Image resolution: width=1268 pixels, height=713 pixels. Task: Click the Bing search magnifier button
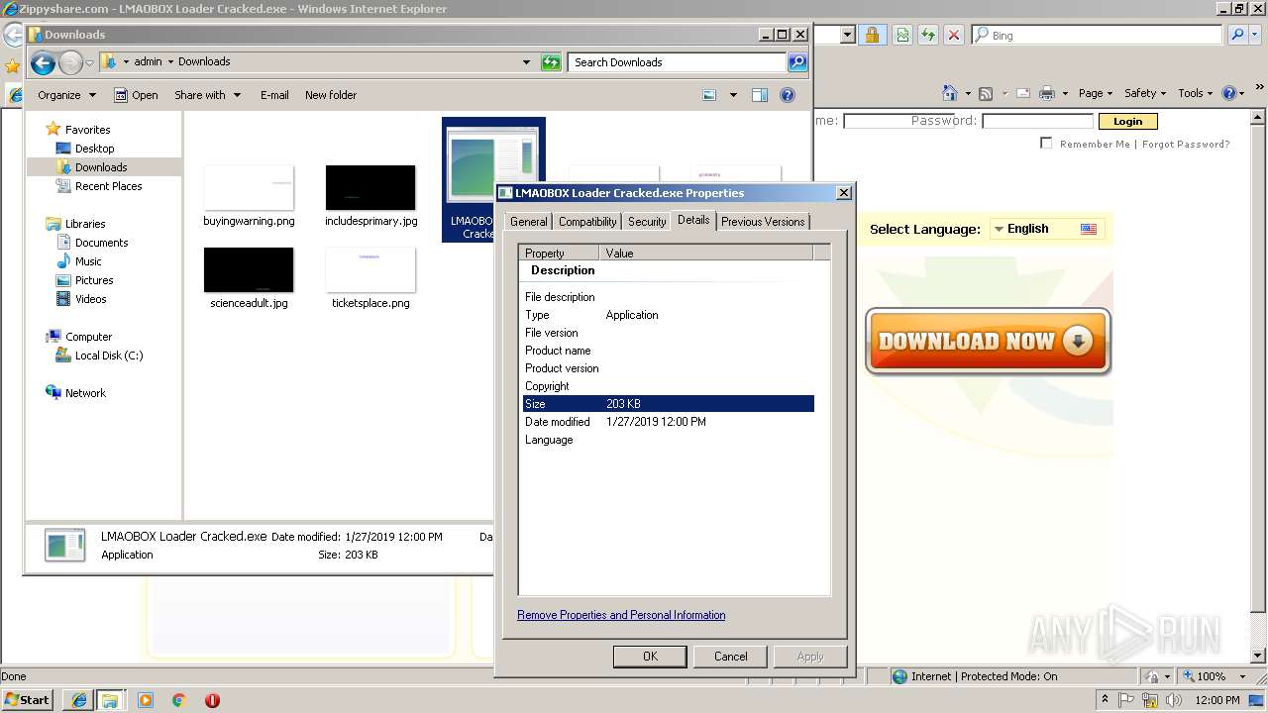point(1236,35)
